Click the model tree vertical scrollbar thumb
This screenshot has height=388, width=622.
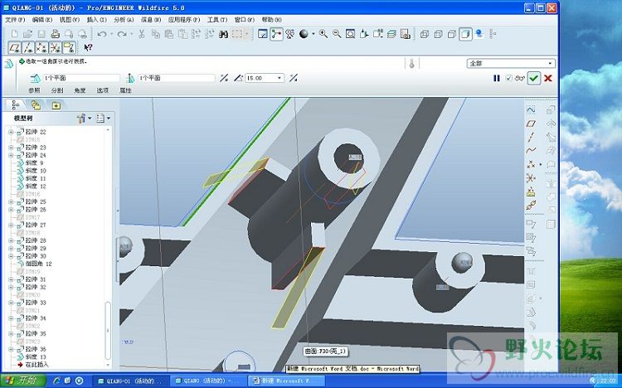108,330
